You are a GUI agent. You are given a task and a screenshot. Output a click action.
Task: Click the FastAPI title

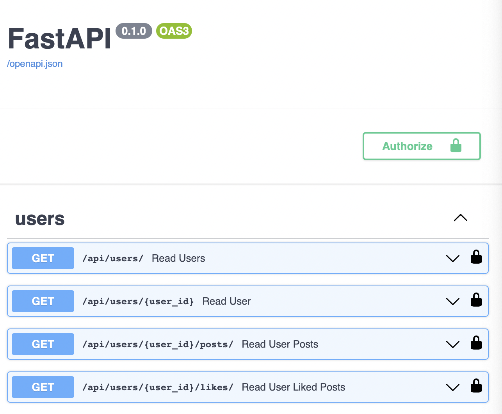click(x=60, y=38)
